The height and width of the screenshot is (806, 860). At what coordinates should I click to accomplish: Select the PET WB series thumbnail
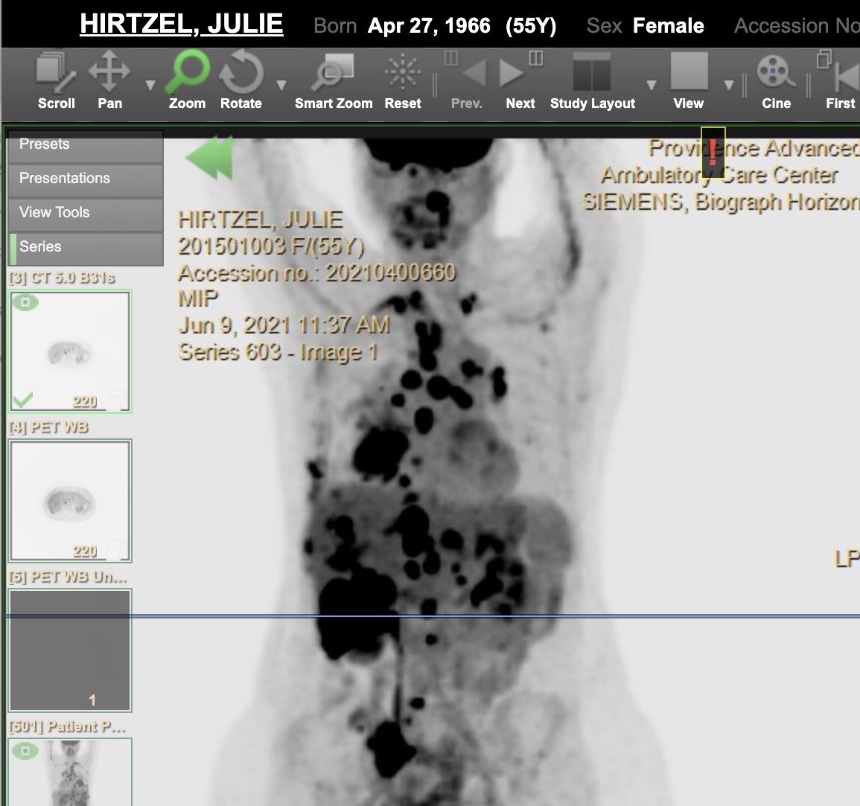(x=70, y=500)
